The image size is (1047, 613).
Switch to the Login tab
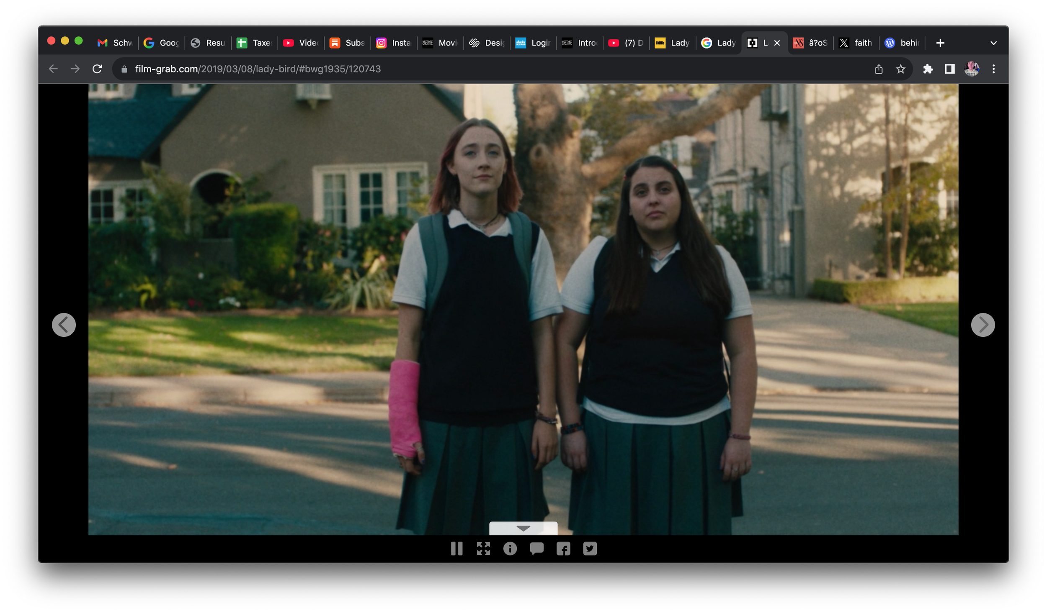[533, 43]
